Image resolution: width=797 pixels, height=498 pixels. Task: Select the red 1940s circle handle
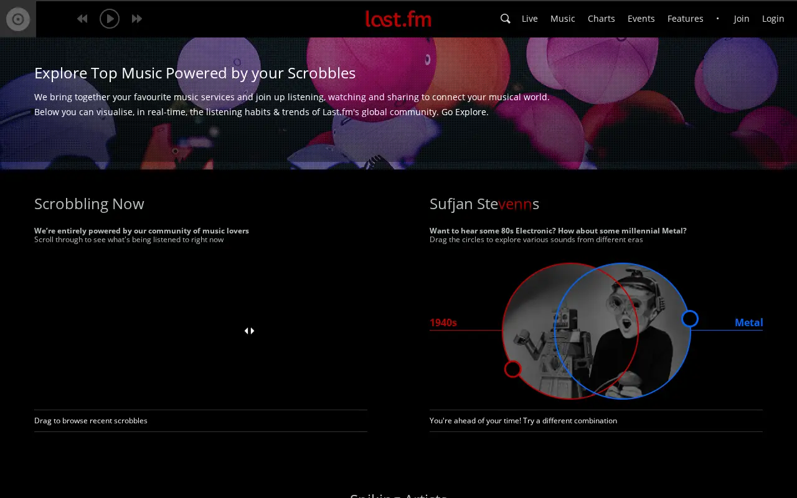click(x=512, y=369)
